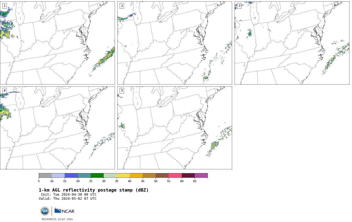Click the colorbar tick label 35
Viewport: 352px width, 222px height.
117,181
